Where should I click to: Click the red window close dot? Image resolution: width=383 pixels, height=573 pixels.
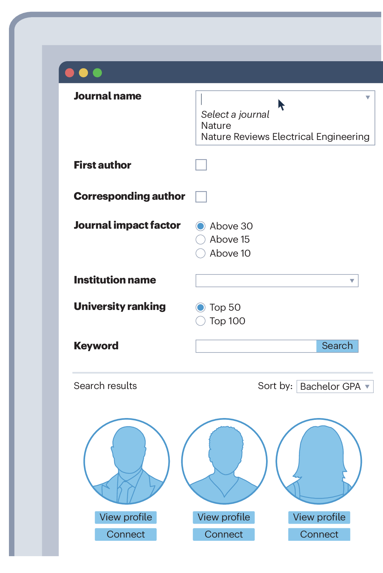(70, 73)
